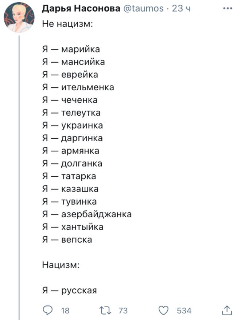Viewport: 237px width, 320px height.
Task: Share the tweet via the upload arrow icon
Action: click(226, 310)
